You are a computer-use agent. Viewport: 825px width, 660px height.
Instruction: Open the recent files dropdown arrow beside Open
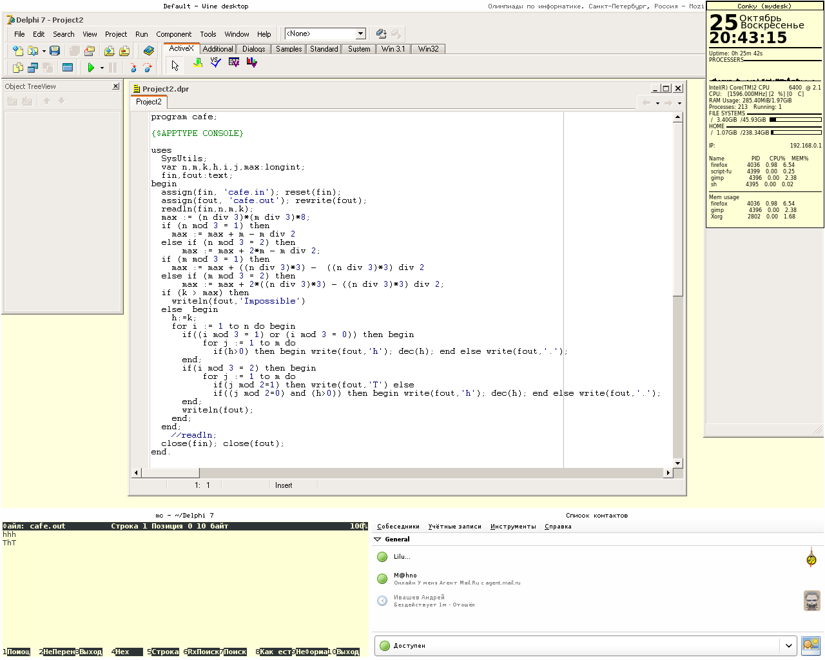tap(44, 51)
